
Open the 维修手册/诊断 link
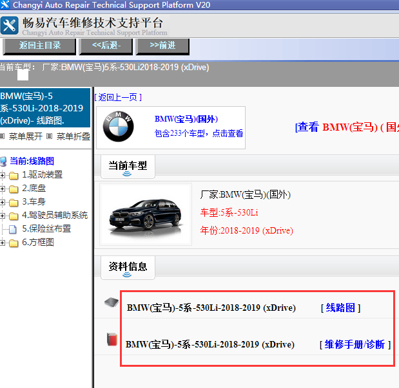355,344
